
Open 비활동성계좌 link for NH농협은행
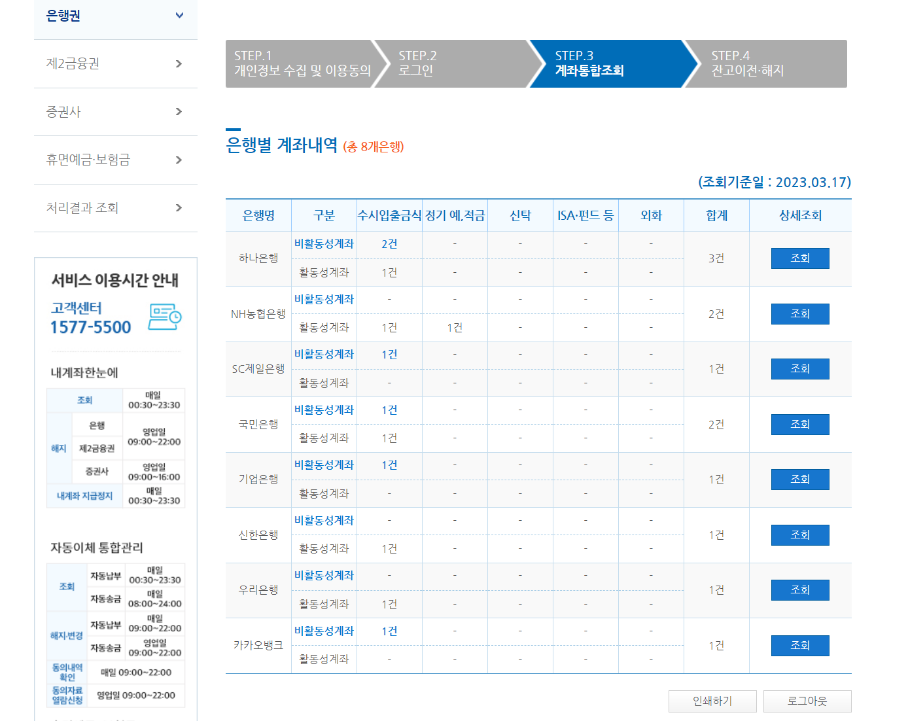pos(324,299)
